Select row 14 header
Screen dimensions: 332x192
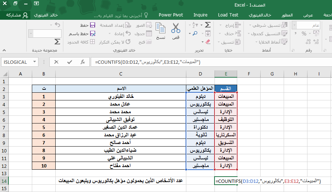[x=4, y=181]
